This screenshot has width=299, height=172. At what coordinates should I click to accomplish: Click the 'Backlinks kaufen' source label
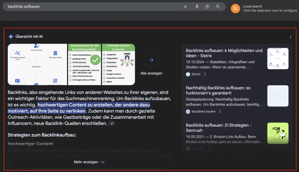[204, 112]
